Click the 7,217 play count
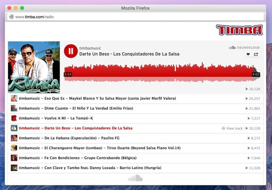 point(254,118)
